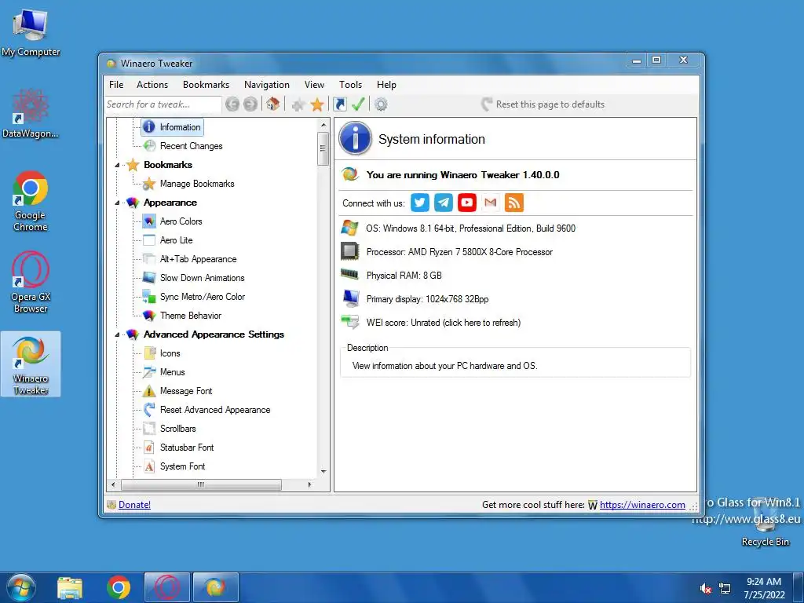
Task: Select Opera GX Browser desktop icon
Action: pyautogui.click(x=31, y=282)
